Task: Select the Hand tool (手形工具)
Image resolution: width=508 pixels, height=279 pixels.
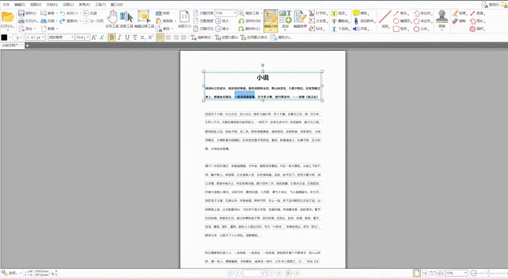Action: pos(112,19)
